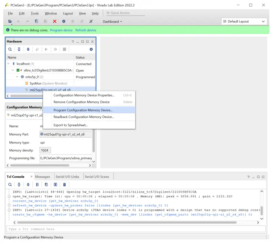
Task: Click the Refresh device link
Action: coord(86,30)
